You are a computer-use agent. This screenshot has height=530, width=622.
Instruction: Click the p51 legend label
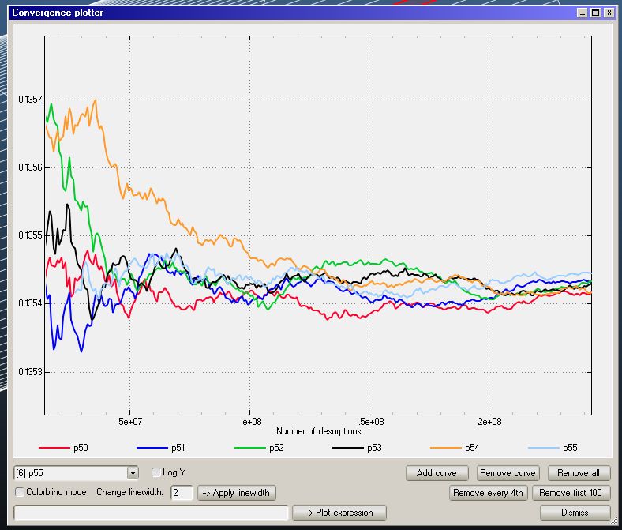pyautogui.click(x=178, y=448)
